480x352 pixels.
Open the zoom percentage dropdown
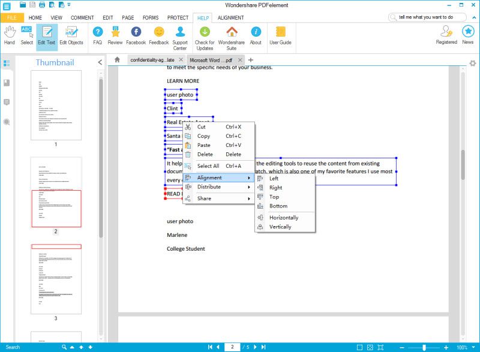coord(473,347)
